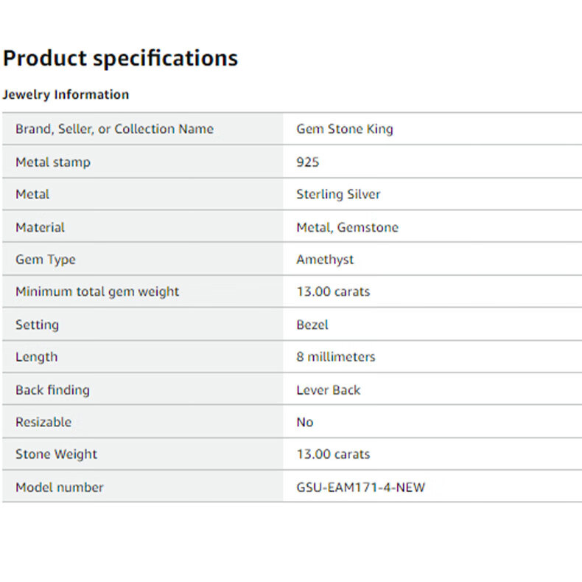Click the 8 millimeters length value
This screenshot has height=582, width=582.
tap(336, 357)
